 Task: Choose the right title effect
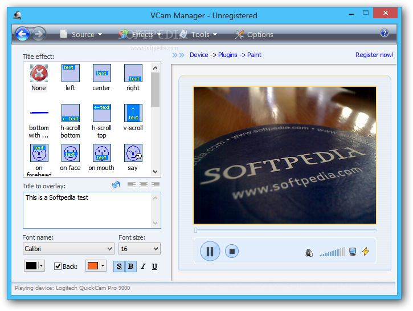point(133,78)
